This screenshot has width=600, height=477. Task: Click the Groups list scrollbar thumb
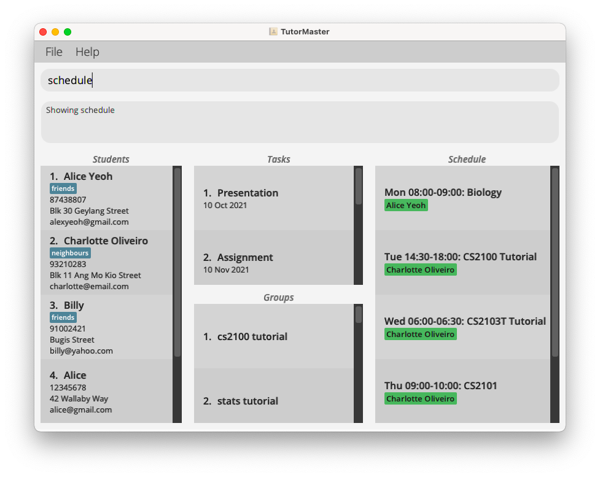click(x=359, y=314)
